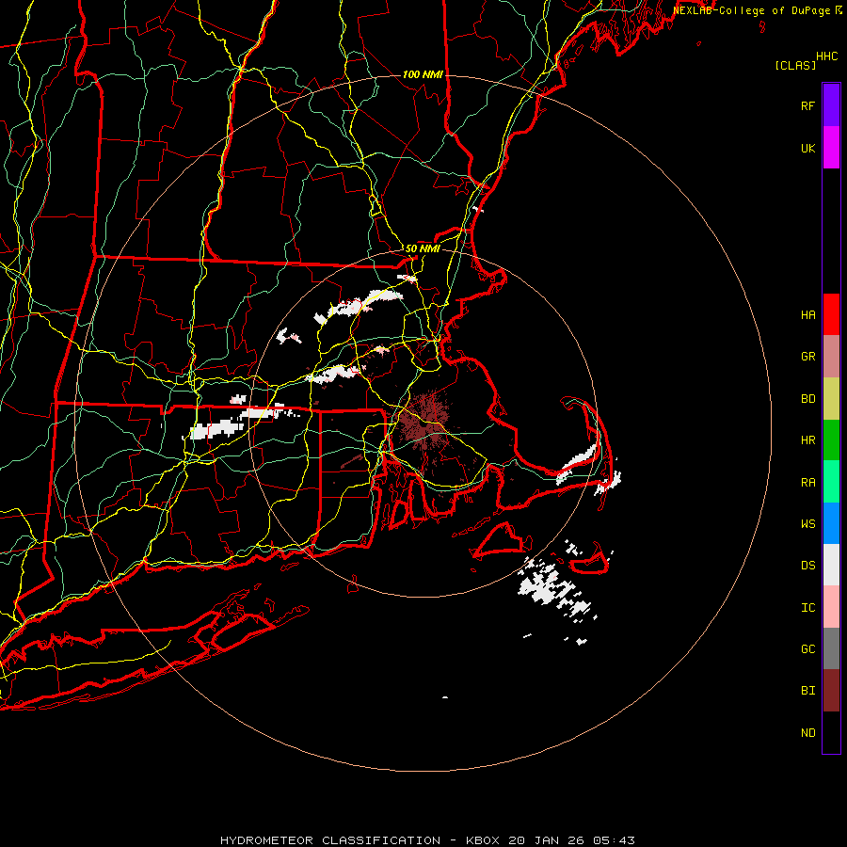
Task: Click the DS legend label
Action: tap(807, 566)
